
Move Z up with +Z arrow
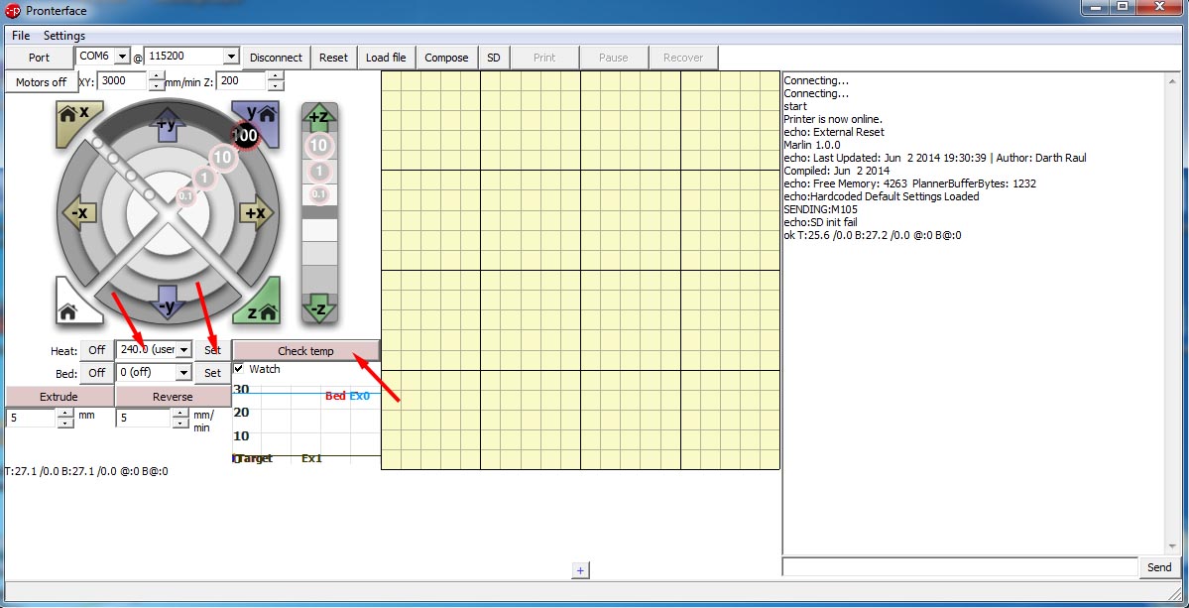319,117
